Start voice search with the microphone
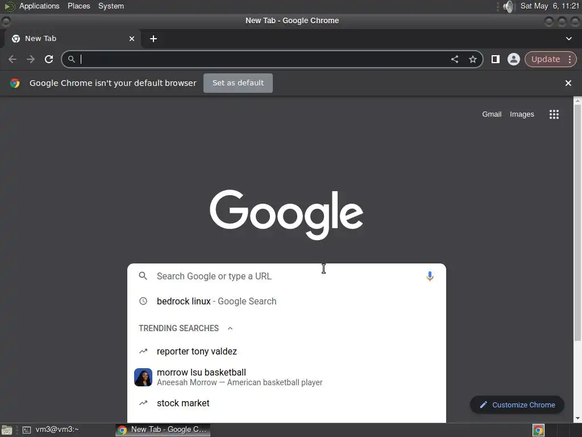This screenshot has width=582, height=437. [x=430, y=276]
